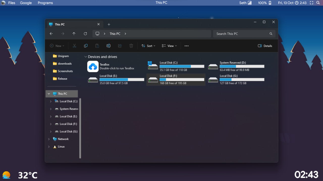Open the Programs menu in top bar
Image resolution: width=323 pixels, height=181 pixels.
(45, 3)
